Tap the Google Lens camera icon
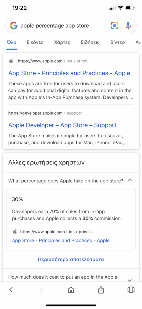 [115, 25]
